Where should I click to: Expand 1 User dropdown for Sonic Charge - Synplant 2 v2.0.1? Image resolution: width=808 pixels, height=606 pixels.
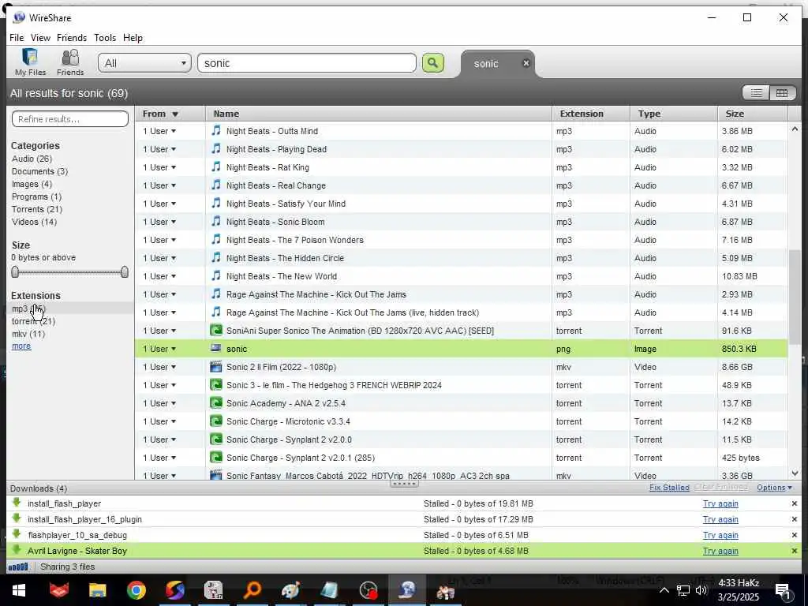pos(159,458)
